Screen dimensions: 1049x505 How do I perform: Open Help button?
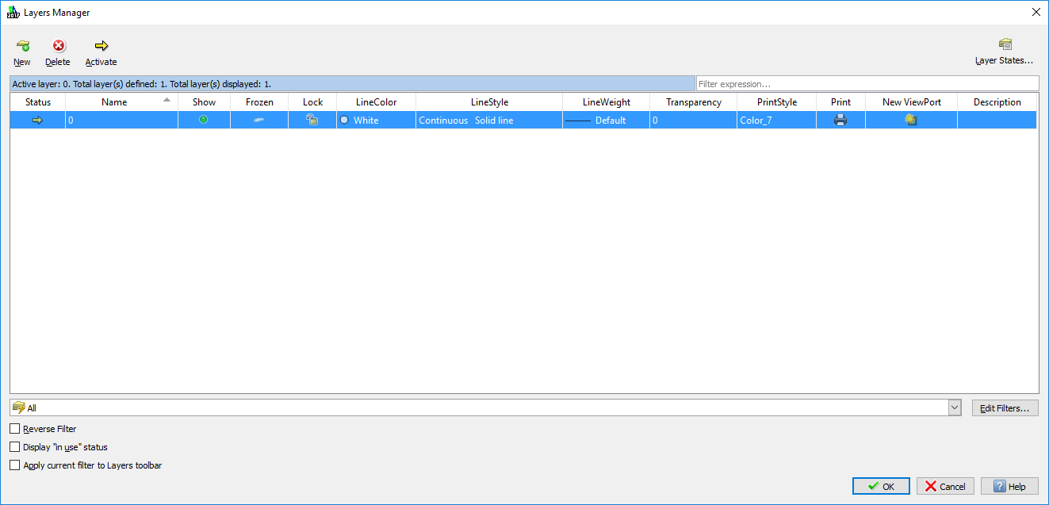pos(1009,486)
